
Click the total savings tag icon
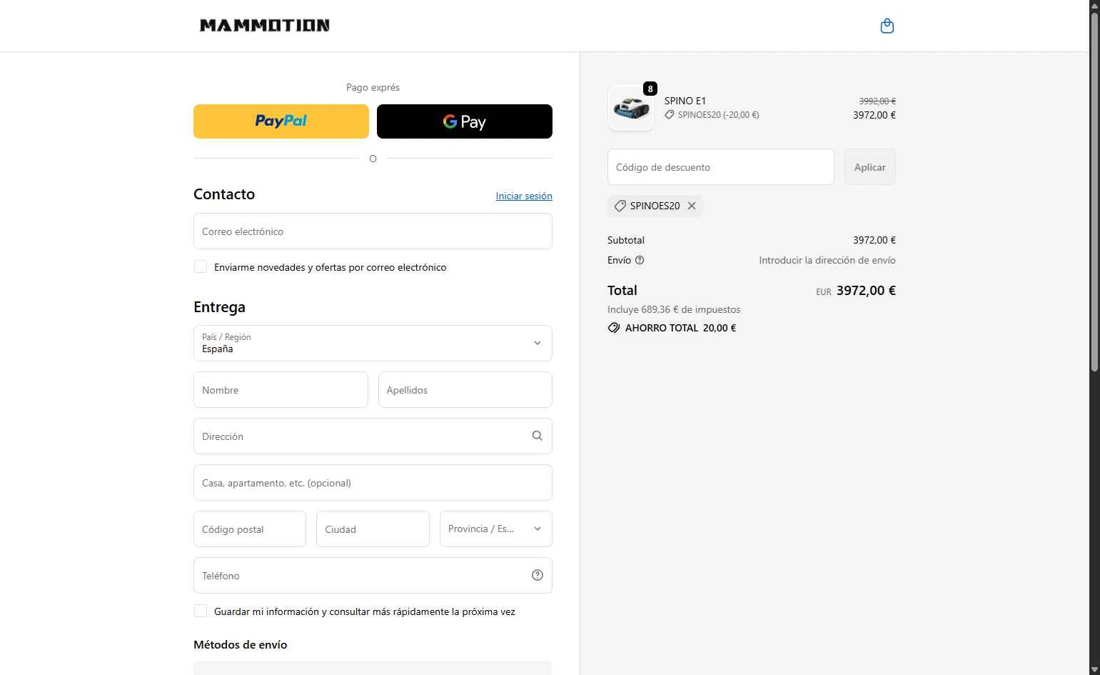coord(613,328)
